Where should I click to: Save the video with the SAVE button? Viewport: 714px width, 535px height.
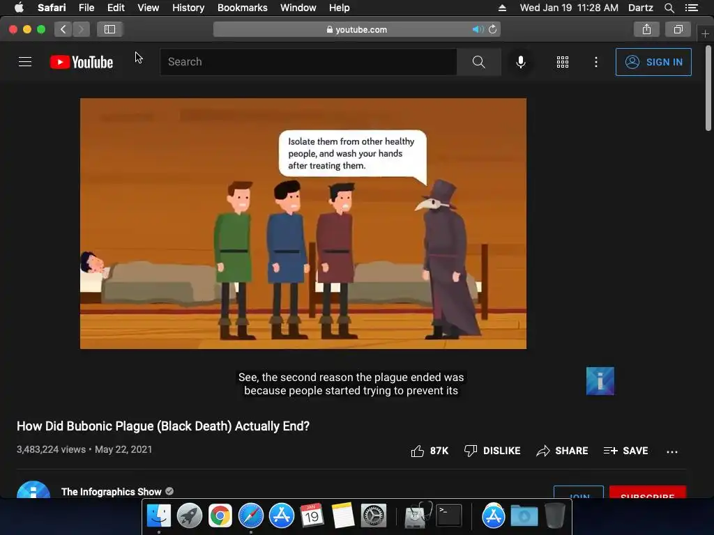coord(625,451)
